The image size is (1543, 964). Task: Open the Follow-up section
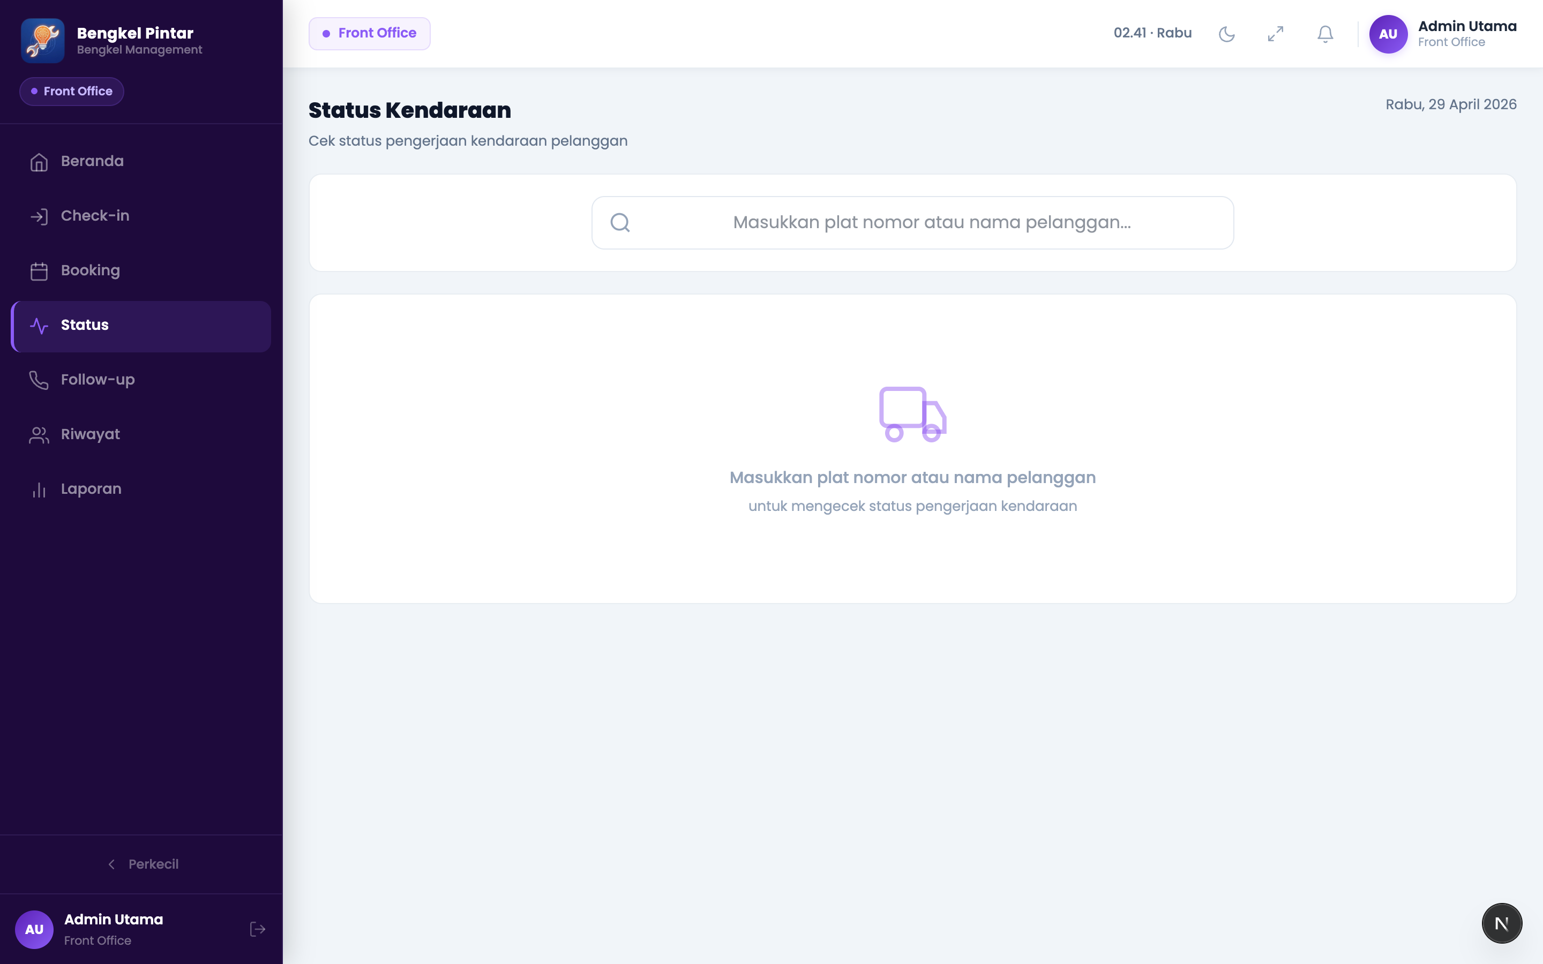coord(141,380)
